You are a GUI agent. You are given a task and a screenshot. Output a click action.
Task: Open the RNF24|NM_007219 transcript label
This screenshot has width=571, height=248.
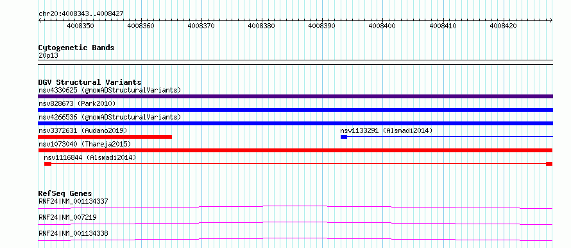tap(67, 217)
